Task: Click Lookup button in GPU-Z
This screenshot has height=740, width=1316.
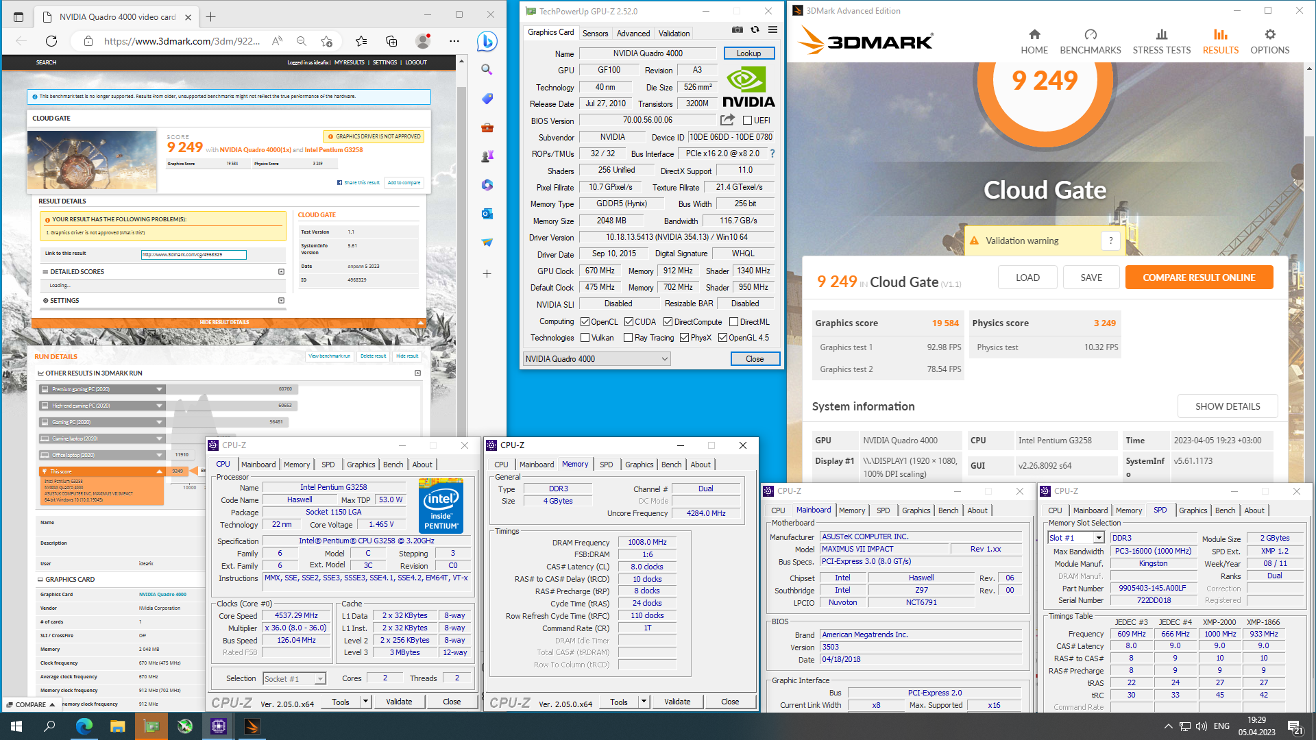Action: pos(748,53)
